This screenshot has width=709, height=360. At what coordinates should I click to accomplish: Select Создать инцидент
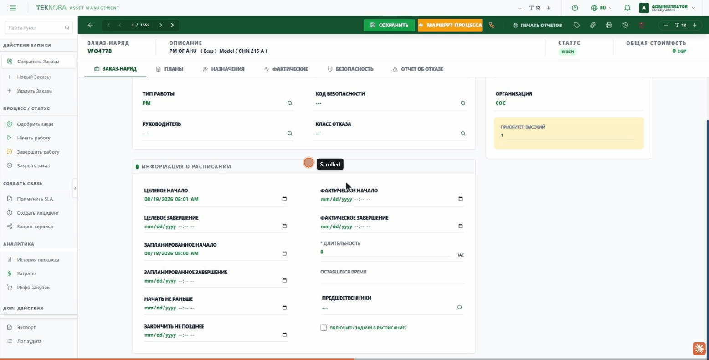[x=38, y=213]
